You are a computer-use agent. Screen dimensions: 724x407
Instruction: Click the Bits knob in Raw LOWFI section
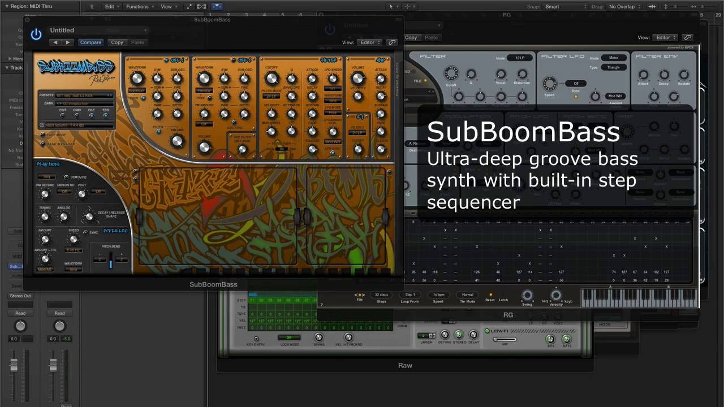coord(550,339)
